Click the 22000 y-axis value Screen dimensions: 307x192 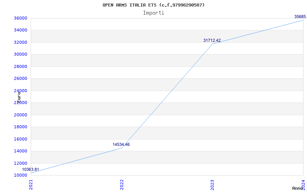click(20, 103)
